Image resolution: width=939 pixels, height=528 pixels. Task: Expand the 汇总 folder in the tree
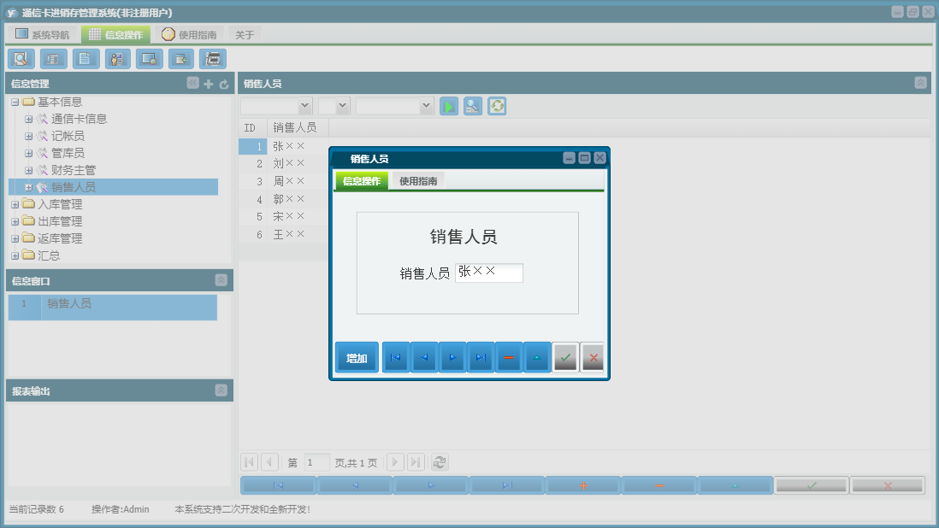click(13, 255)
